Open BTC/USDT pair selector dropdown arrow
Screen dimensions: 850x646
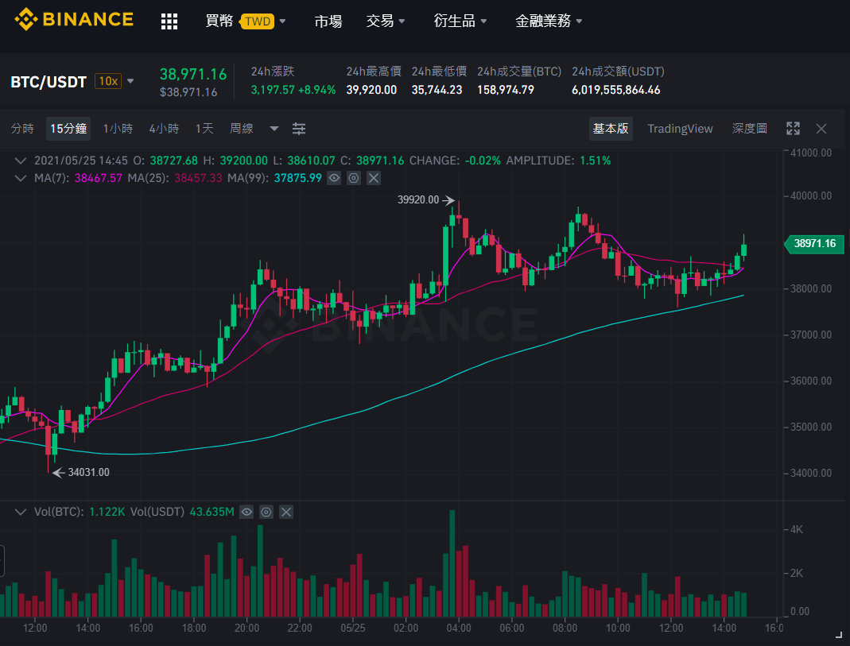[x=130, y=82]
